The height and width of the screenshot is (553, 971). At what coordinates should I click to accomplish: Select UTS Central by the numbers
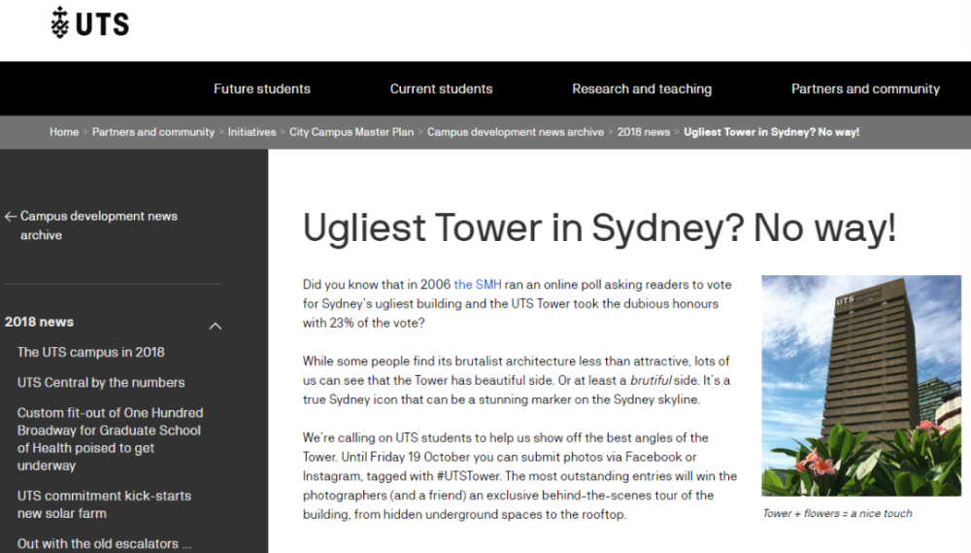coord(100,382)
